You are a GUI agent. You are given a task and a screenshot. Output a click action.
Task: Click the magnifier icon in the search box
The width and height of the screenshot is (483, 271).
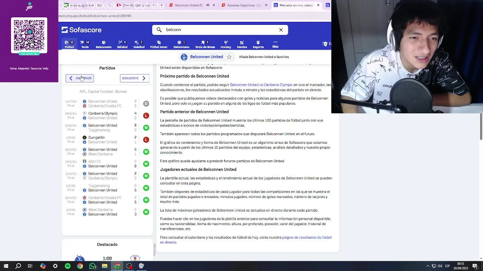pyautogui.click(x=159, y=30)
